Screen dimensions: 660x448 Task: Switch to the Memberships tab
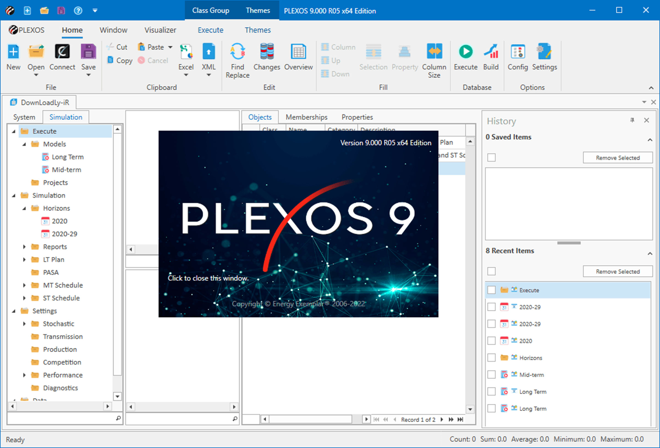[306, 117]
